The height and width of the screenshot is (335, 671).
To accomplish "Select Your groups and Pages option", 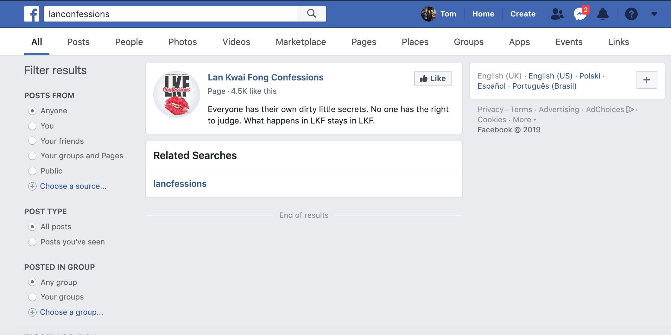I will [32, 156].
